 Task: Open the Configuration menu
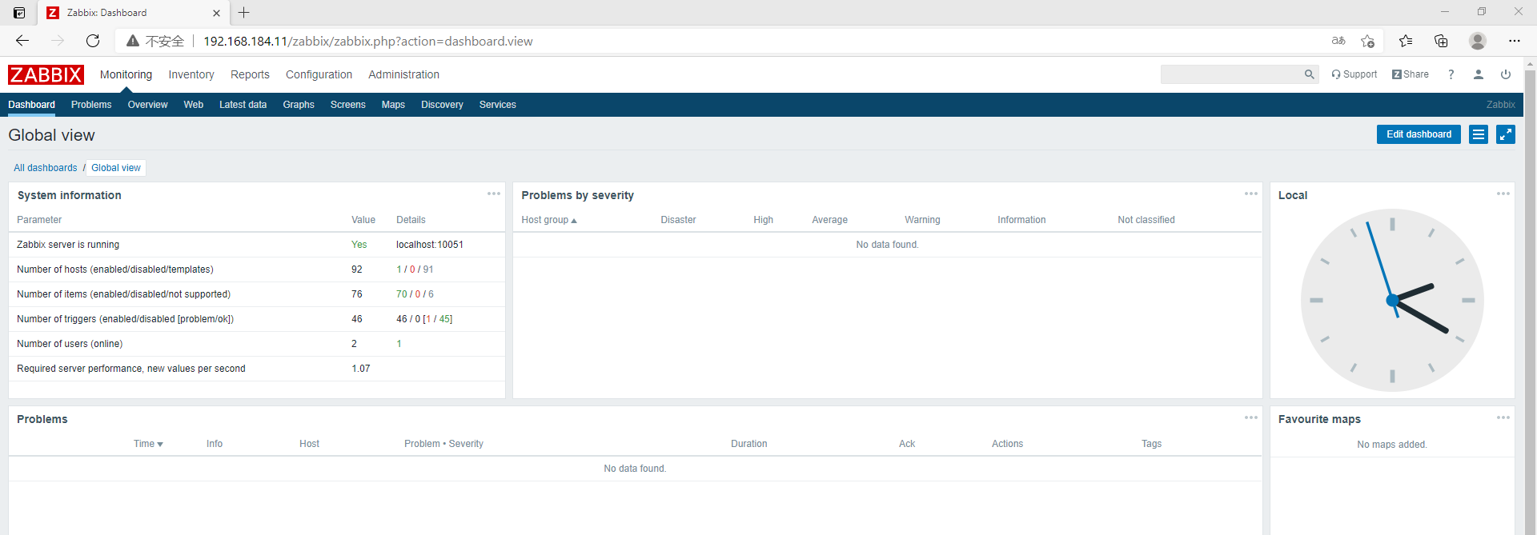[319, 74]
